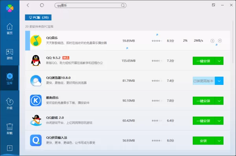Click the QQ浏览器 app icon

(x=36, y=81)
